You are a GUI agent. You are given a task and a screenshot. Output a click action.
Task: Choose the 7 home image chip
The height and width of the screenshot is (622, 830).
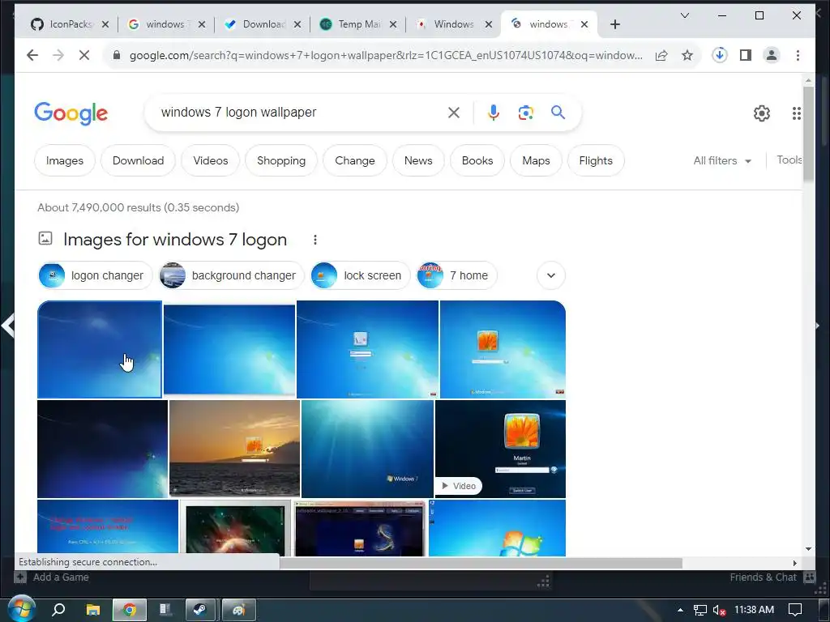[x=457, y=275]
